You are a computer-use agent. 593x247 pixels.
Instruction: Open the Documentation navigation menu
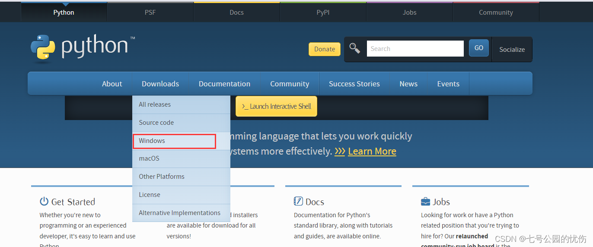tap(224, 84)
